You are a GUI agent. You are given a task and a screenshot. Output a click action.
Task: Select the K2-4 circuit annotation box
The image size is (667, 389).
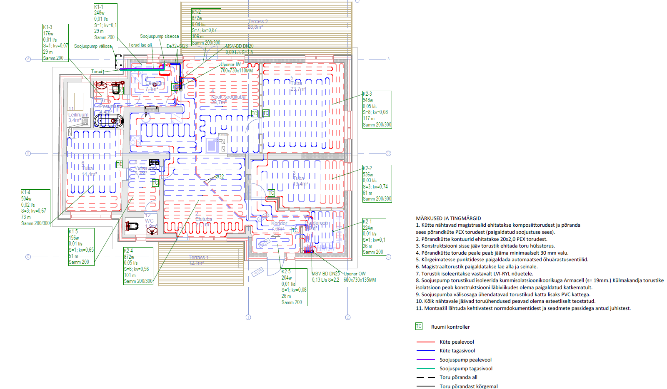click(138, 266)
